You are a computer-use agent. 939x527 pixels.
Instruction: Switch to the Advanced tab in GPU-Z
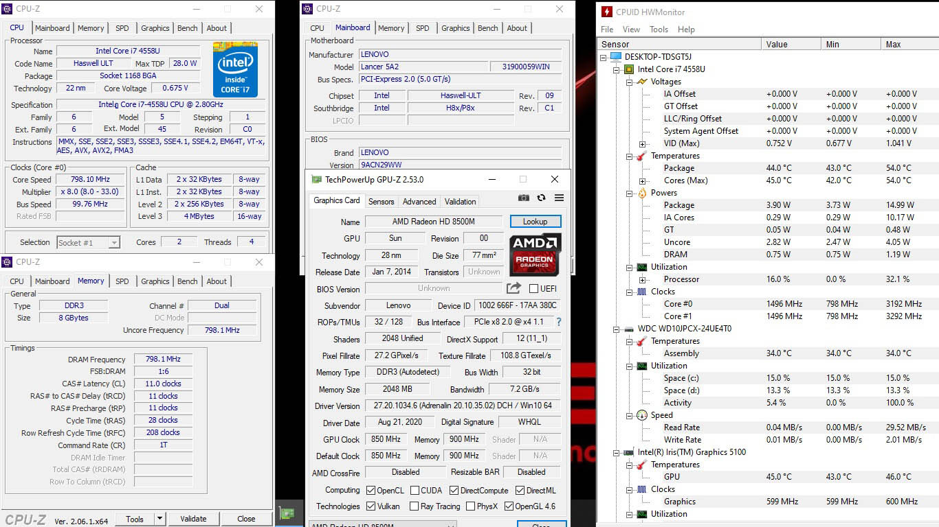click(419, 202)
